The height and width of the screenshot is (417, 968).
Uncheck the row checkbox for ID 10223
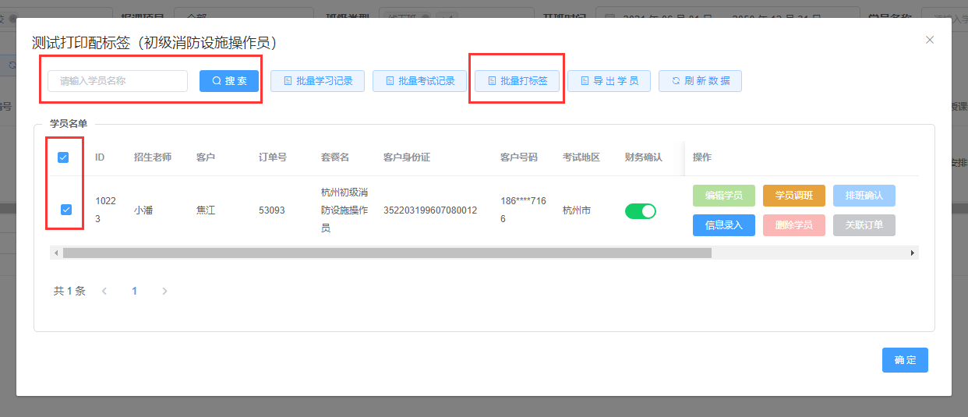click(66, 210)
